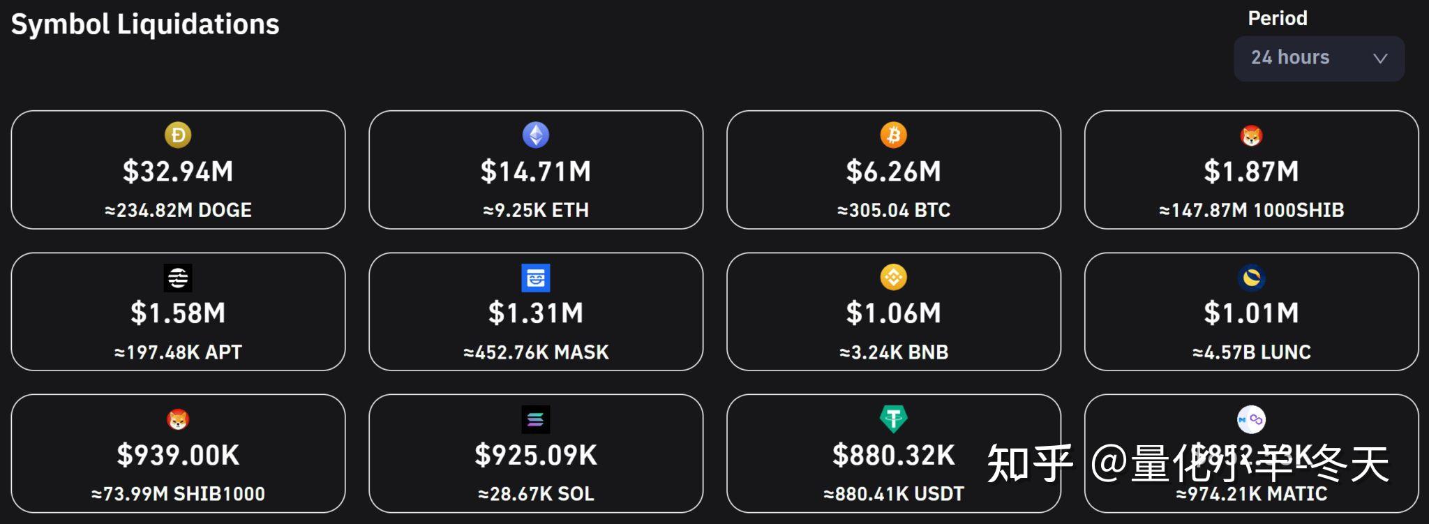The image size is (1429, 524).
Task: Click the SHIB1000 Shiba icon
Action: coord(178,419)
